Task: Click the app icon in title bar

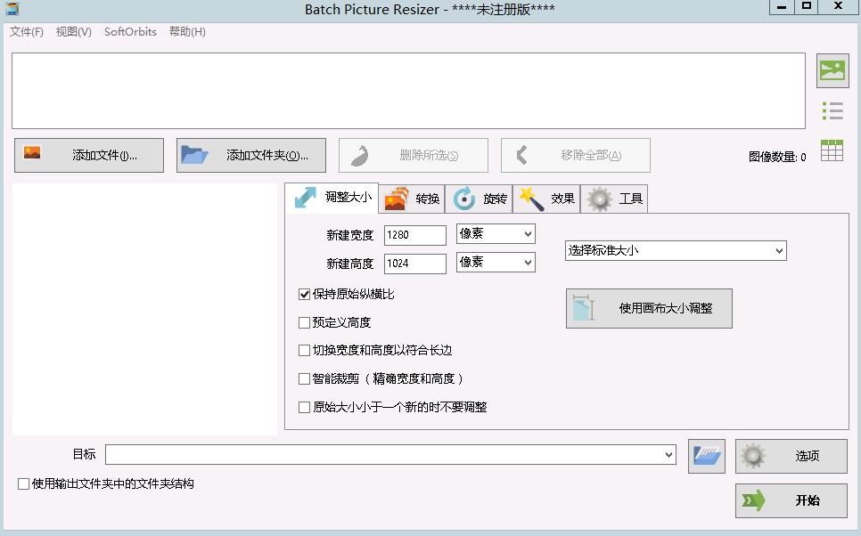Action: pyautogui.click(x=12, y=8)
